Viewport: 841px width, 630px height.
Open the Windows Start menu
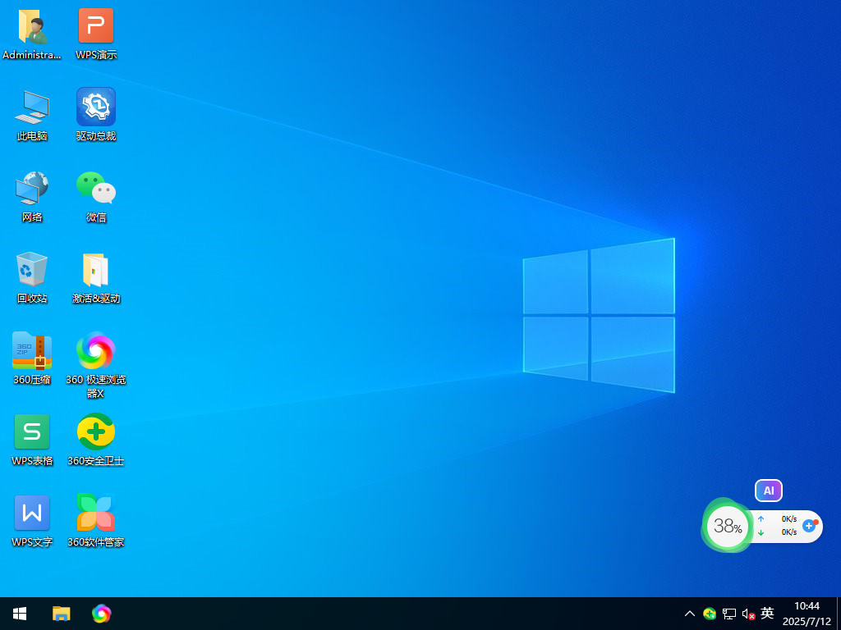click(x=20, y=614)
